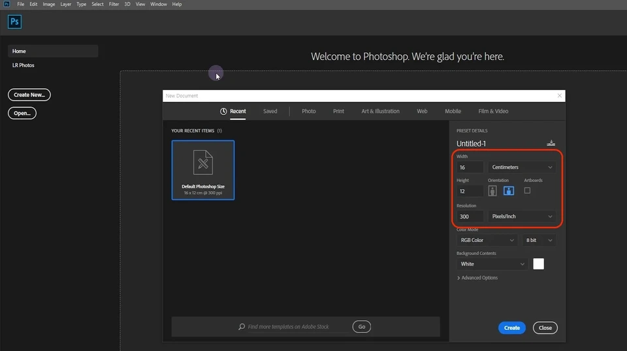The image size is (627, 351).
Task: Open the Edit menu
Action: [33, 4]
